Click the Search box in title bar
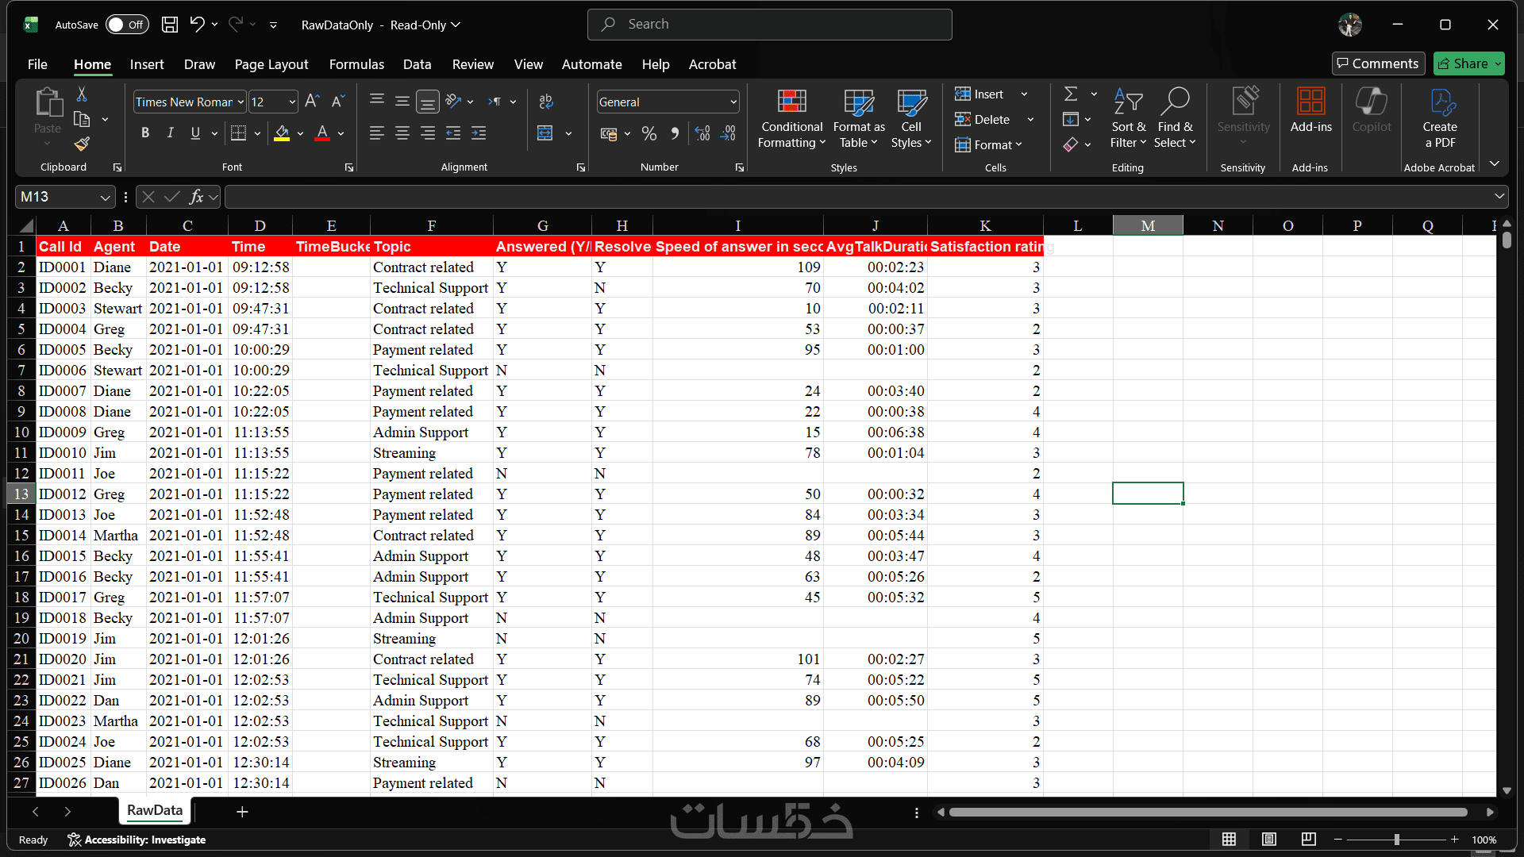This screenshot has width=1524, height=857. click(x=769, y=25)
